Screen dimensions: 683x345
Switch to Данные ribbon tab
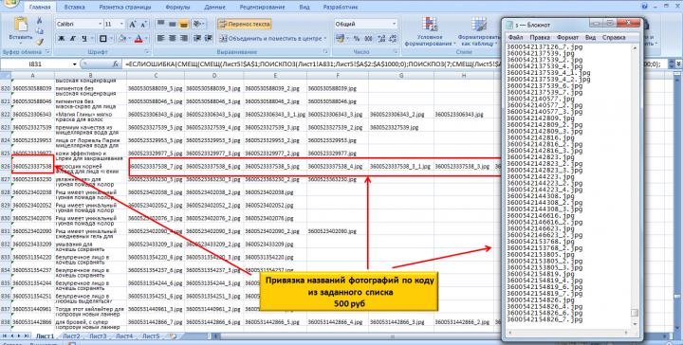(x=214, y=8)
